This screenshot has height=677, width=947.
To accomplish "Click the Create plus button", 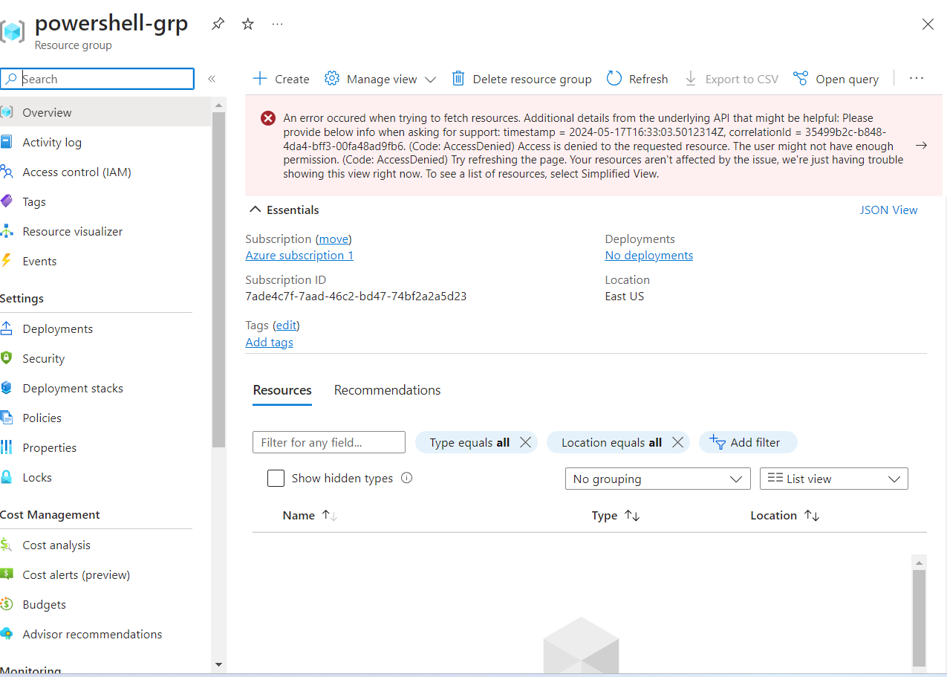I will (281, 79).
